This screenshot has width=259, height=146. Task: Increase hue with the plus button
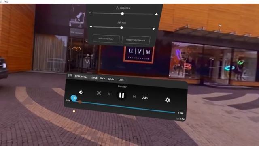[154, 29]
